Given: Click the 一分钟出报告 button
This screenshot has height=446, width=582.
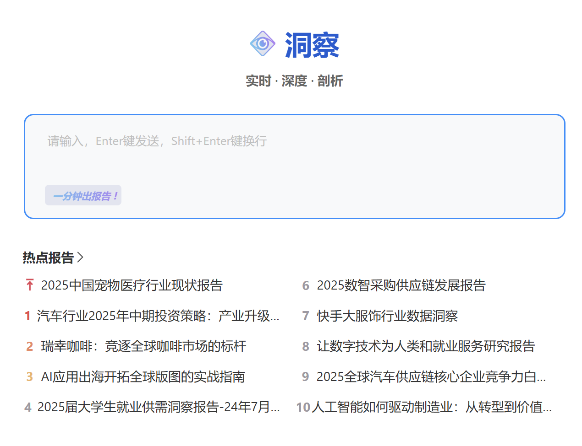Looking at the screenshot, I should click(x=83, y=195).
